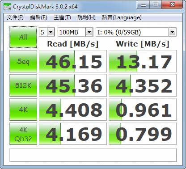Viewport: 186px width, 169px height.
Task: Click the Read [MB/s] column header
Action: 73,44
